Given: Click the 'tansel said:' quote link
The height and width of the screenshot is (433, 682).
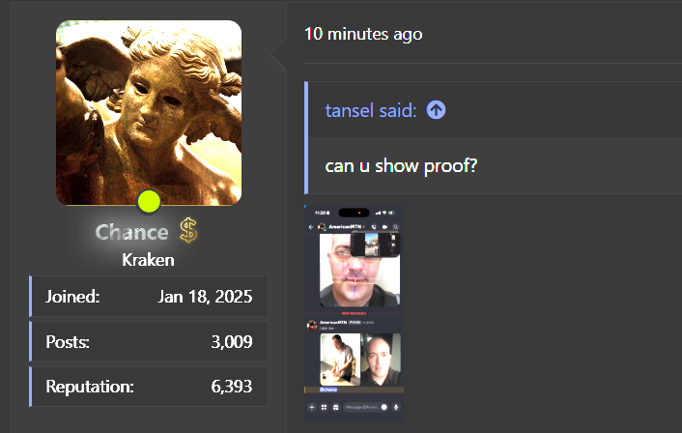Looking at the screenshot, I should pyautogui.click(x=371, y=110).
